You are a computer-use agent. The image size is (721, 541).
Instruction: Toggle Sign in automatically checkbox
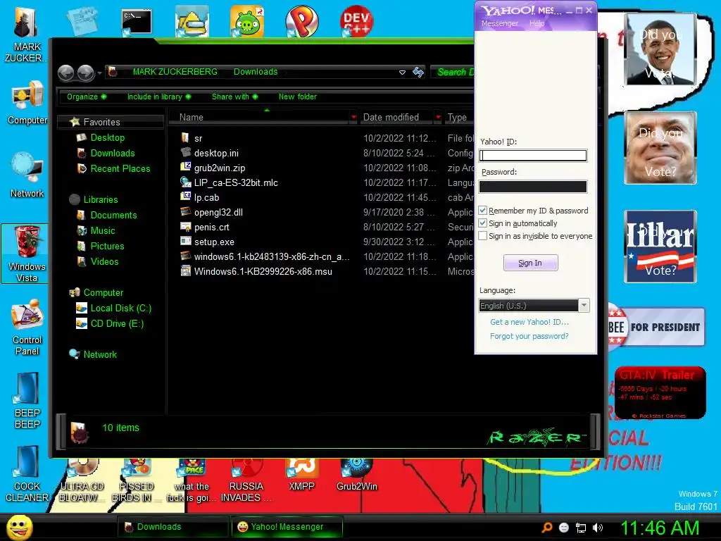(483, 223)
